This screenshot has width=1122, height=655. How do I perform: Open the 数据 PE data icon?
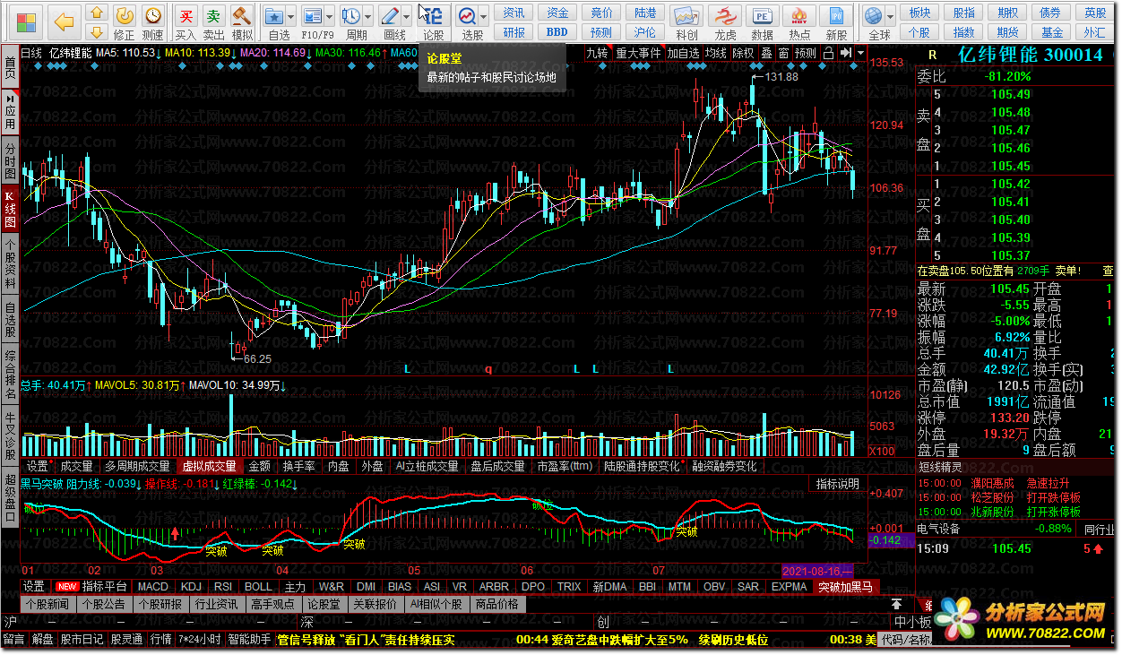pyautogui.click(x=762, y=23)
